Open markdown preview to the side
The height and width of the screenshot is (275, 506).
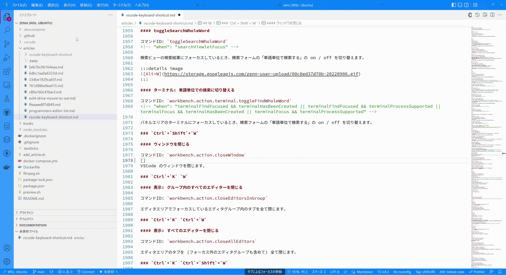point(485,15)
